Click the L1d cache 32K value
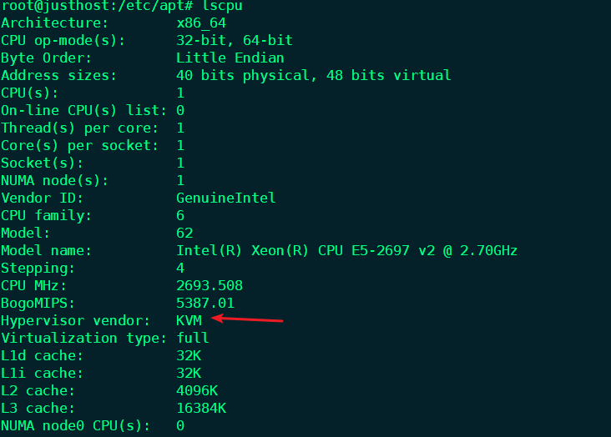The width and height of the screenshot is (611, 437). coord(189,355)
